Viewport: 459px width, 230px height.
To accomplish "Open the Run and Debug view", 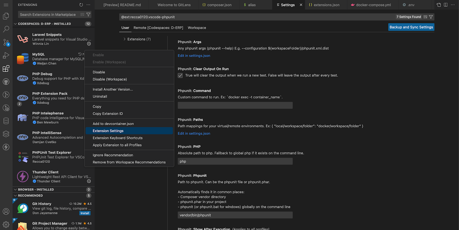I will click(x=6, y=55).
